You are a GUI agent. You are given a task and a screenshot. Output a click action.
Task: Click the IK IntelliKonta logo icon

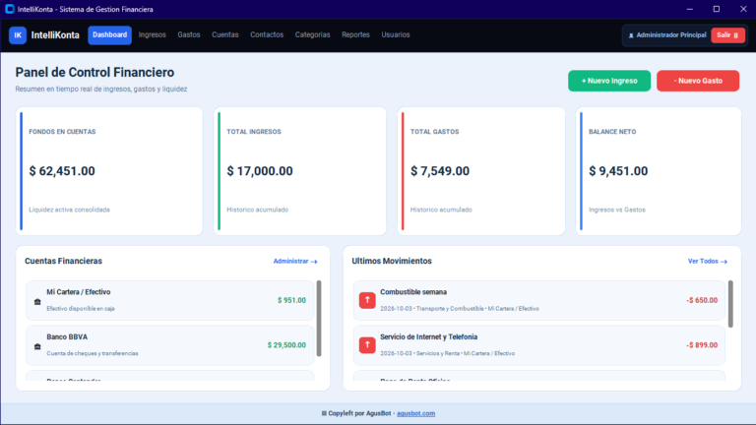coord(18,35)
